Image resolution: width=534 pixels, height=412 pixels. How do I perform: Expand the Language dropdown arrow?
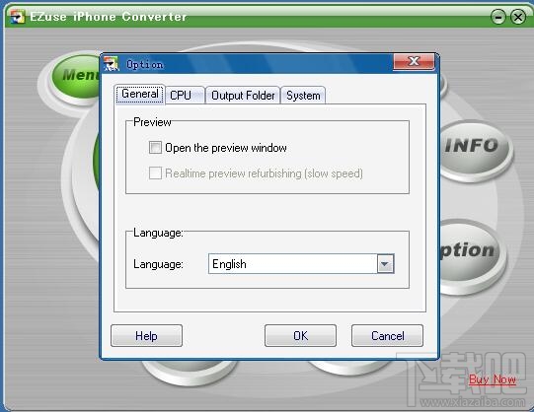(x=385, y=264)
